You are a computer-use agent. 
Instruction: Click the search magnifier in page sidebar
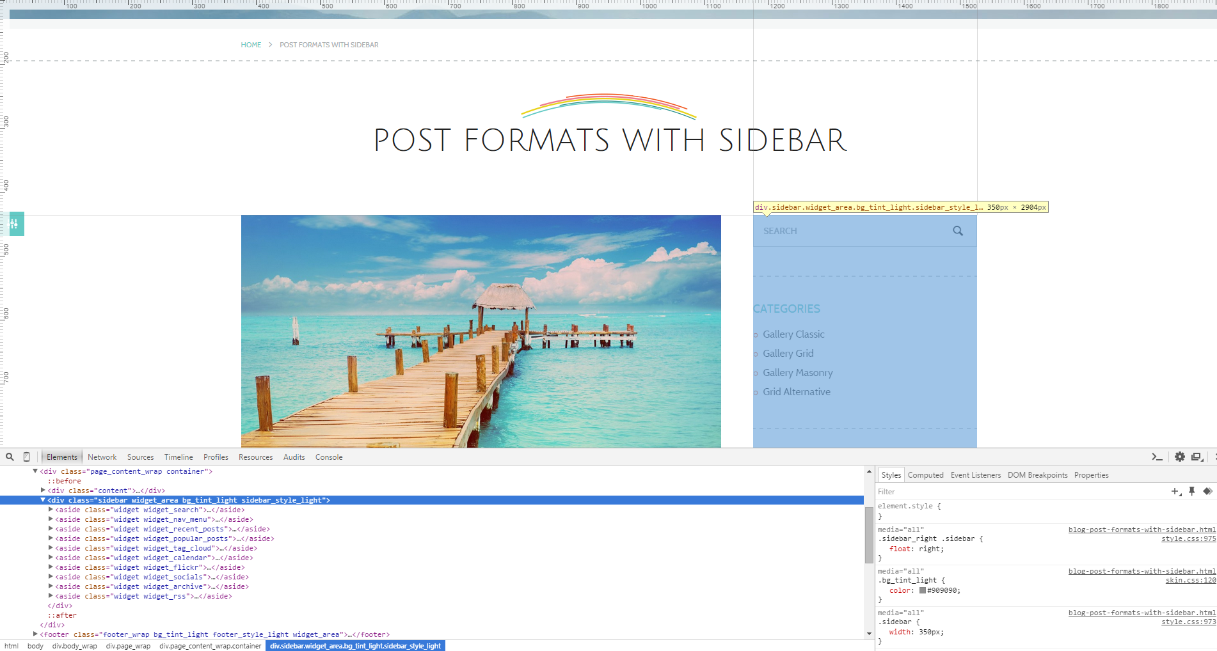tap(957, 231)
